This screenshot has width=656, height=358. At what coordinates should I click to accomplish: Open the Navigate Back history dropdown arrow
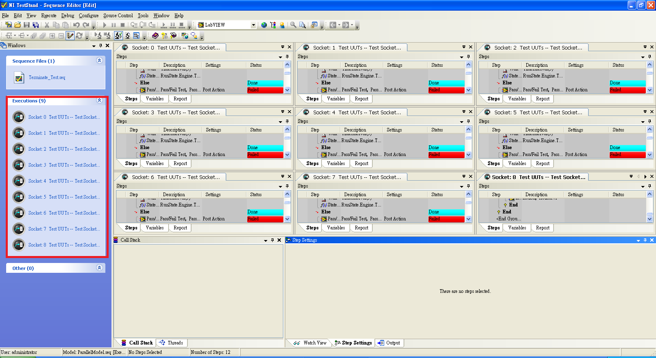[x=339, y=25]
